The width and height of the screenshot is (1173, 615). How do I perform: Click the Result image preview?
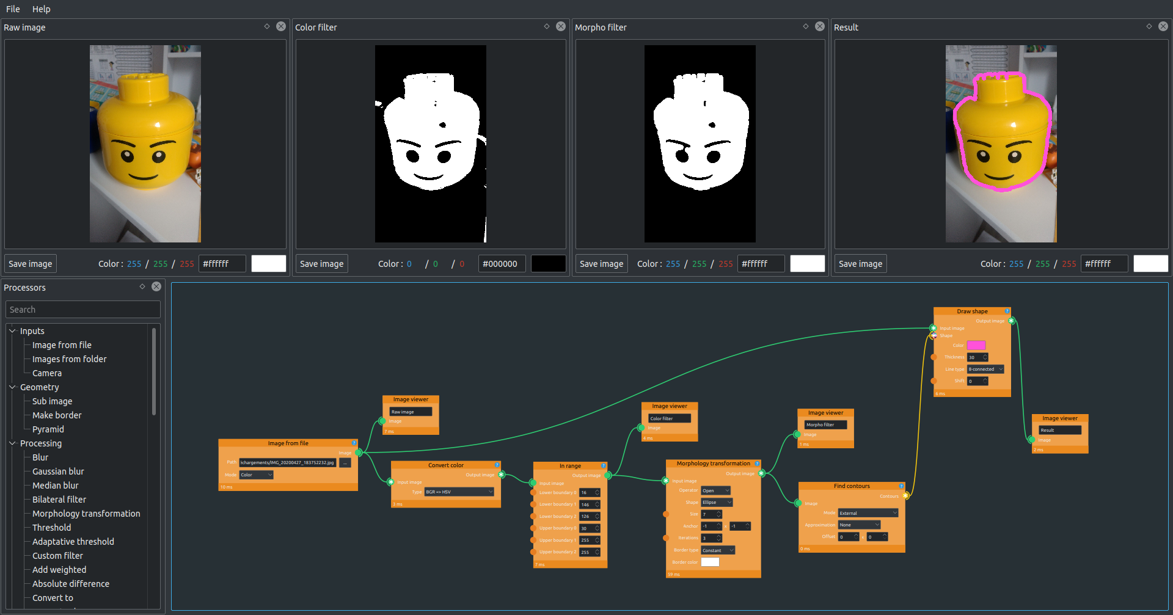pyautogui.click(x=1001, y=144)
